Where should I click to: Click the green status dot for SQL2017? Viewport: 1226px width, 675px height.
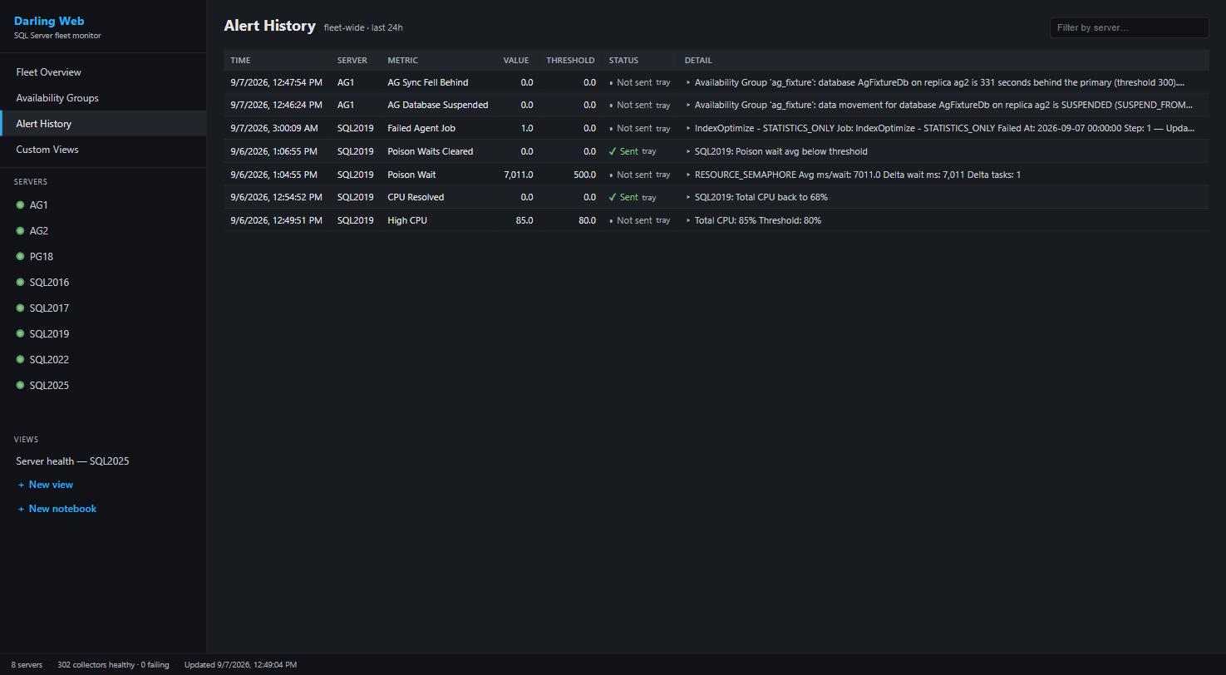[x=20, y=308]
